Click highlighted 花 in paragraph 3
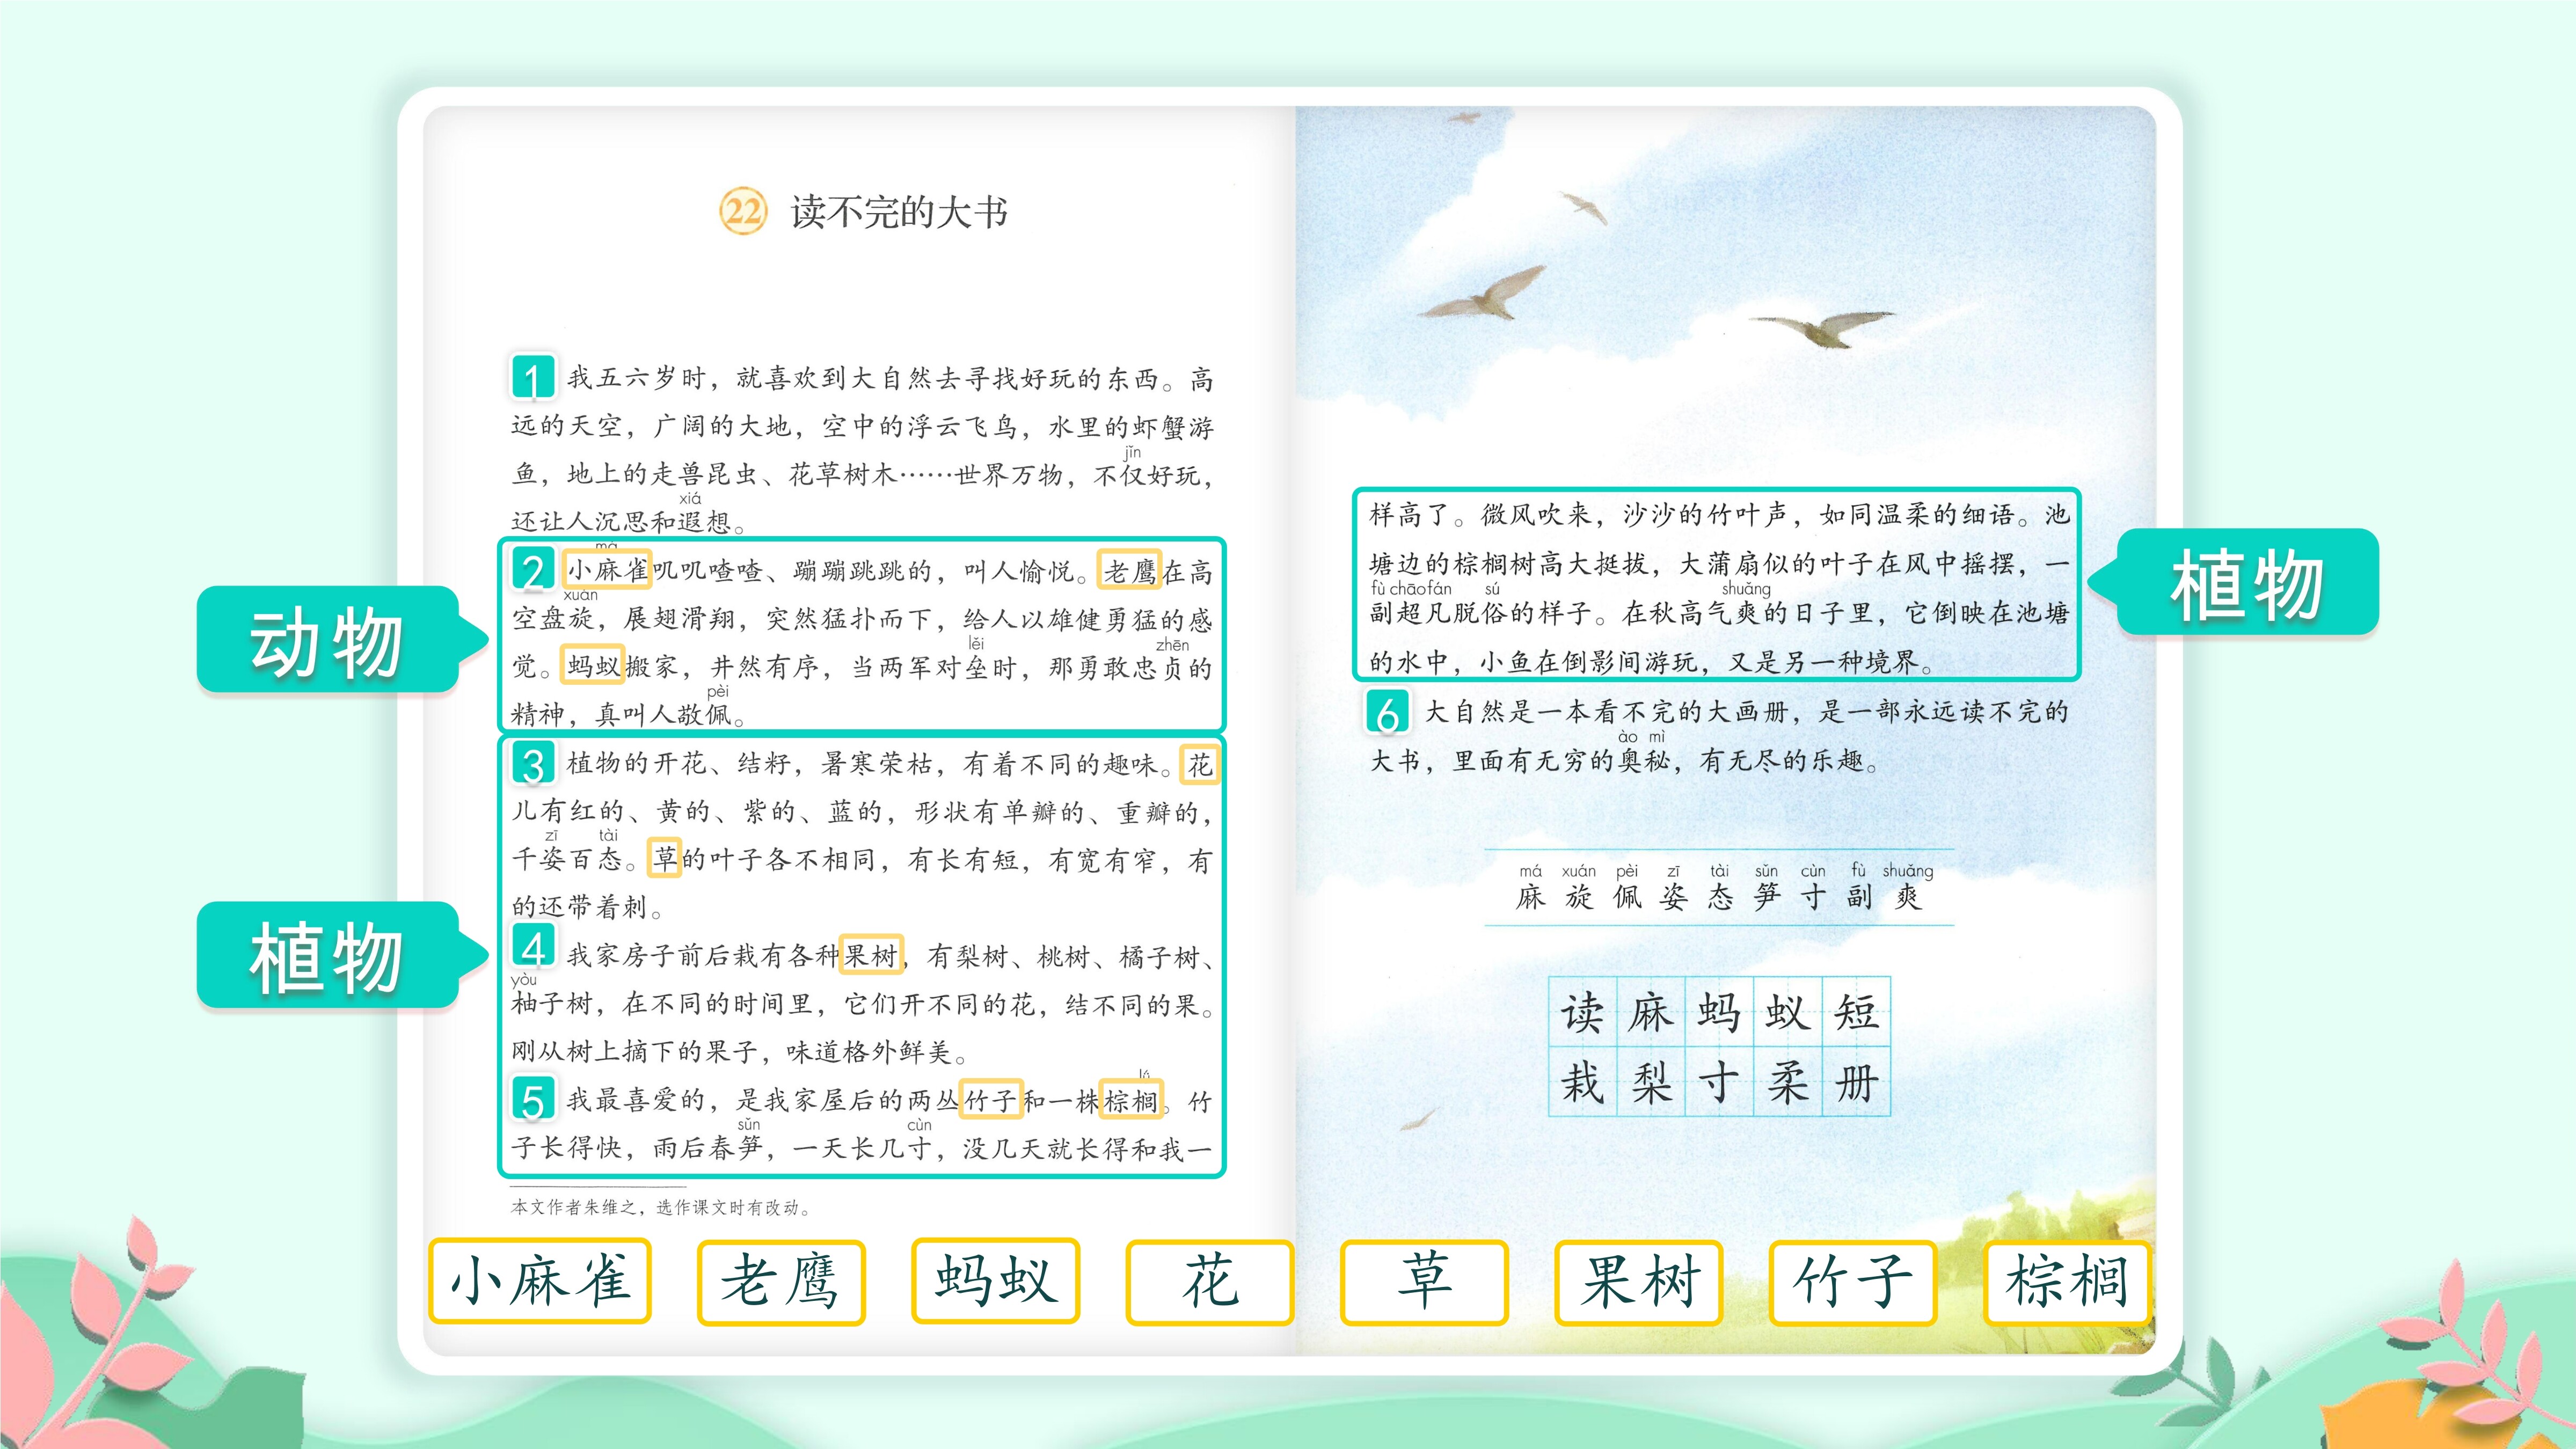This screenshot has width=2576, height=1449. 1199,765
